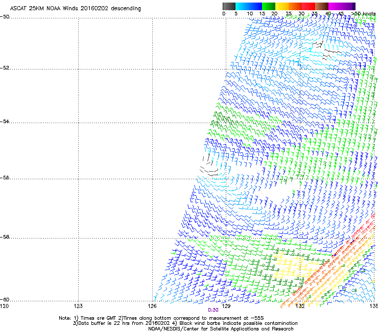Click the -58 latitude label
Screen dimensions: 378x332
pyautogui.click(x=5, y=237)
